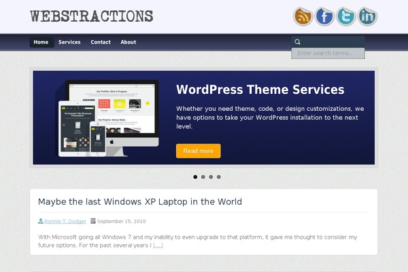
Task: Open the RSS feed sticker icon
Action: (x=303, y=16)
